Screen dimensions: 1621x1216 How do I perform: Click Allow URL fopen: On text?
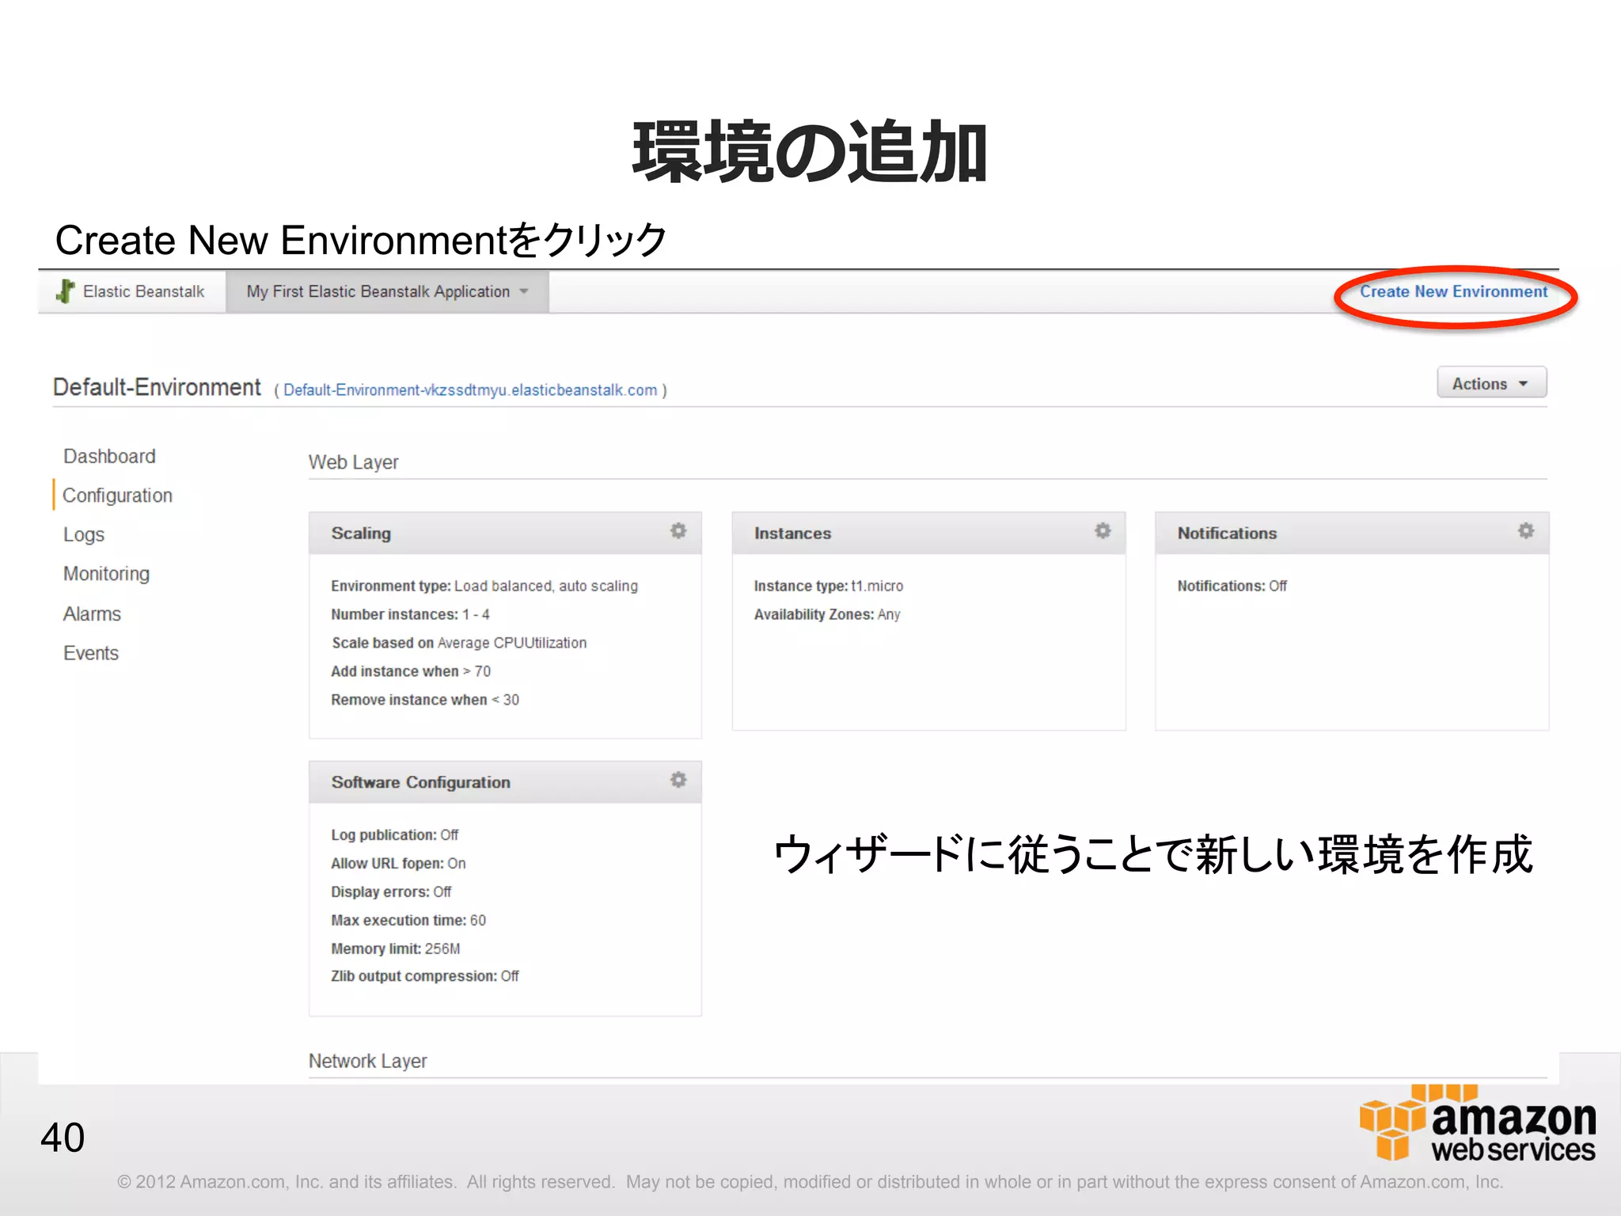click(398, 864)
